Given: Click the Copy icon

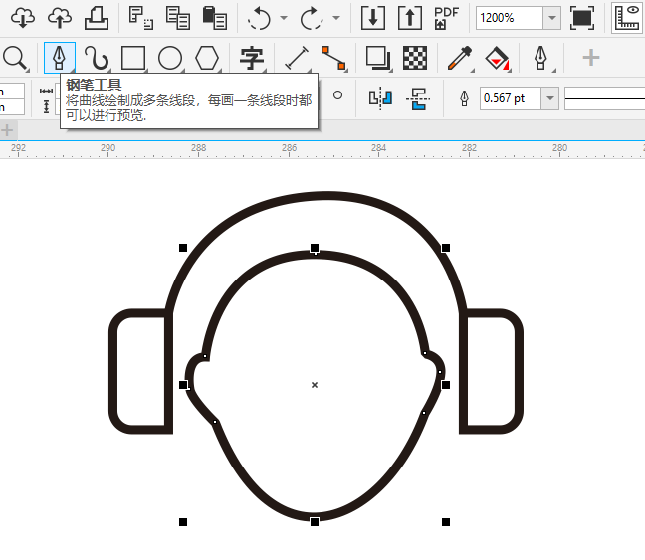Looking at the screenshot, I should coord(178,18).
